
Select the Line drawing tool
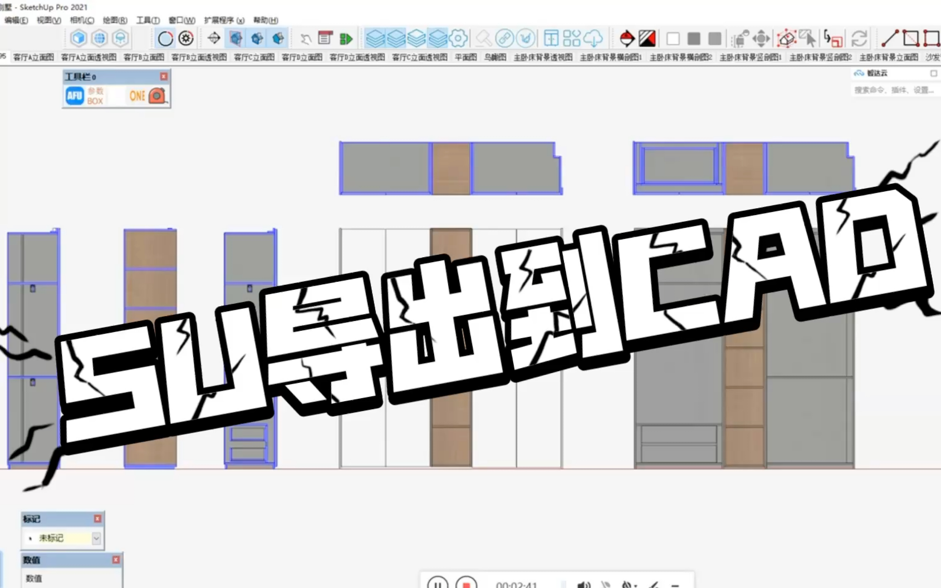tap(889, 39)
